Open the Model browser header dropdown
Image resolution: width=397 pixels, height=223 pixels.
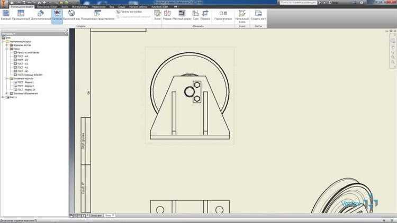coord(8,33)
